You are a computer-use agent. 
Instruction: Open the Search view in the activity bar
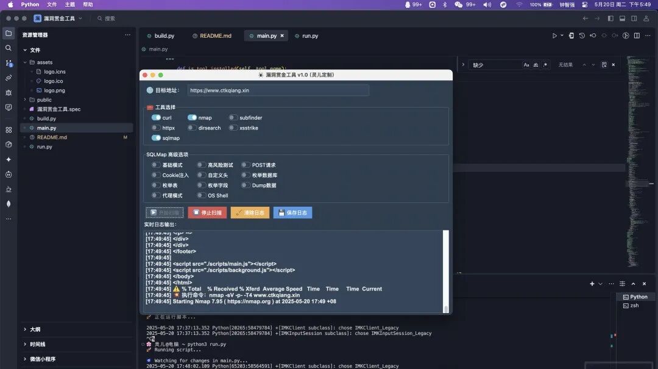pyautogui.click(x=9, y=48)
